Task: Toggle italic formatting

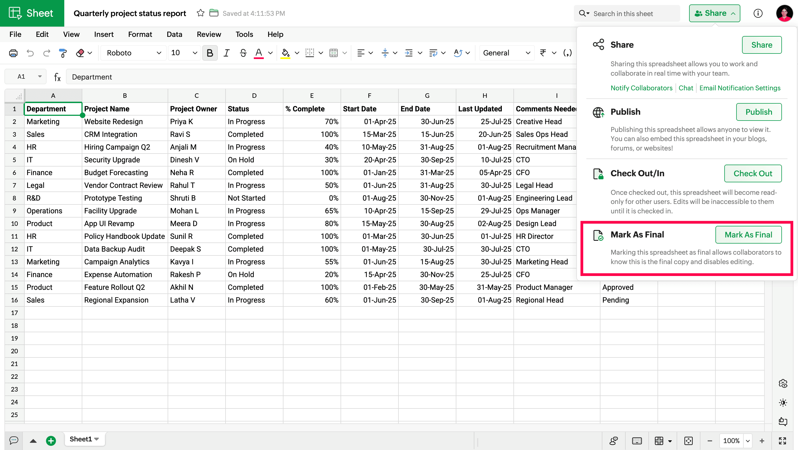Action: (x=226, y=53)
